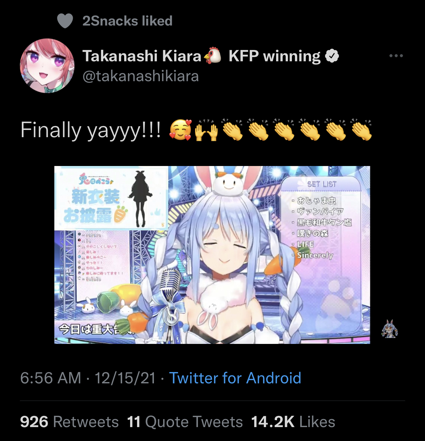
Task: Open Takanashi Kiara's profile avatar
Action: pos(47,66)
